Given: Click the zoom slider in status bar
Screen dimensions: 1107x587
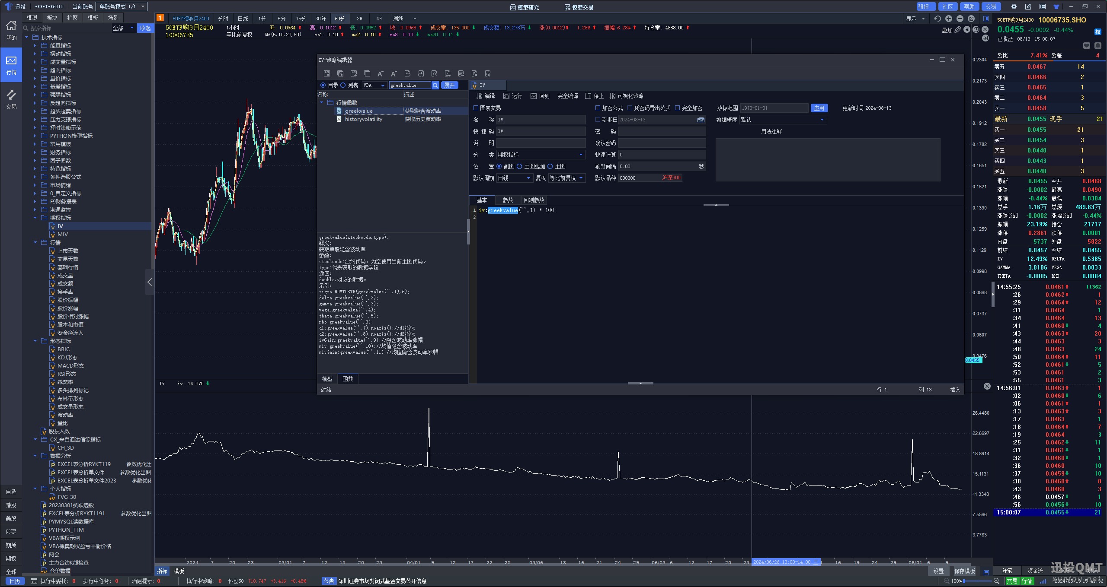Looking at the screenshot, I should [976, 581].
